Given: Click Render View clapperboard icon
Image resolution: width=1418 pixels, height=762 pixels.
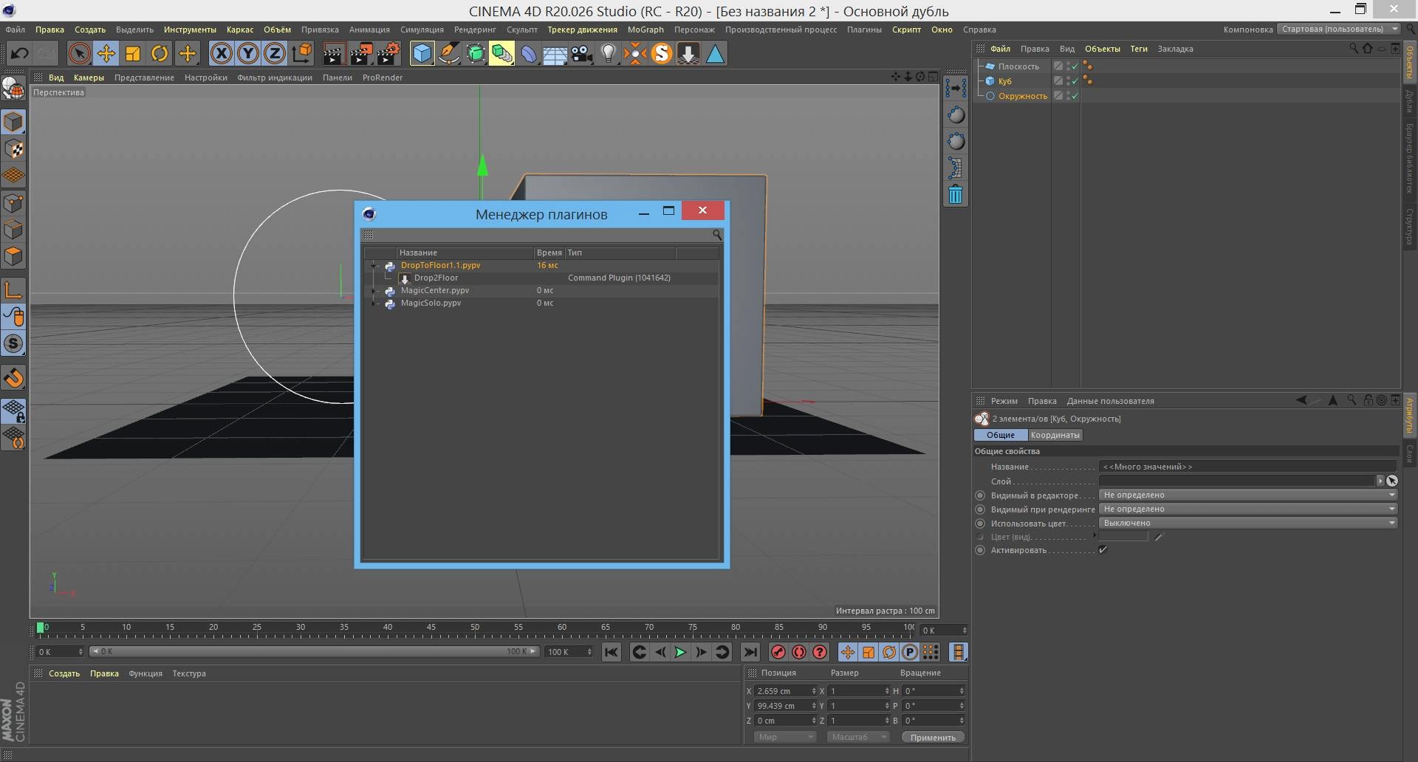Looking at the screenshot, I should click(x=334, y=53).
